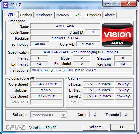Screen dimensions: 139x134
Task: Click the Stepping value 0
Action: (x=123, y=58)
